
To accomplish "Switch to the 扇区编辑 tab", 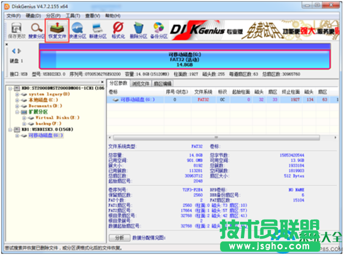I will (163, 83).
